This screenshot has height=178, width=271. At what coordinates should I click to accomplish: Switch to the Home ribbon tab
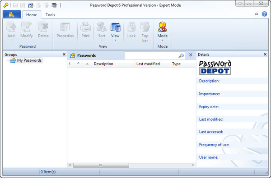pos(32,15)
